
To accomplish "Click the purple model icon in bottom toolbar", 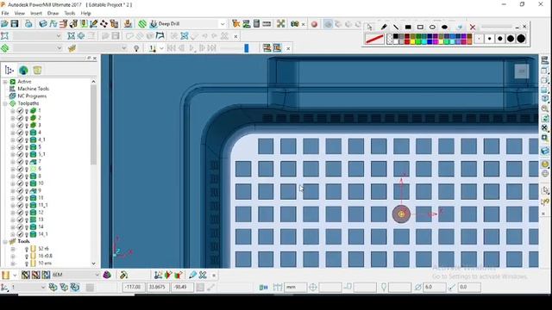I will pyautogui.click(x=107, y=275).
